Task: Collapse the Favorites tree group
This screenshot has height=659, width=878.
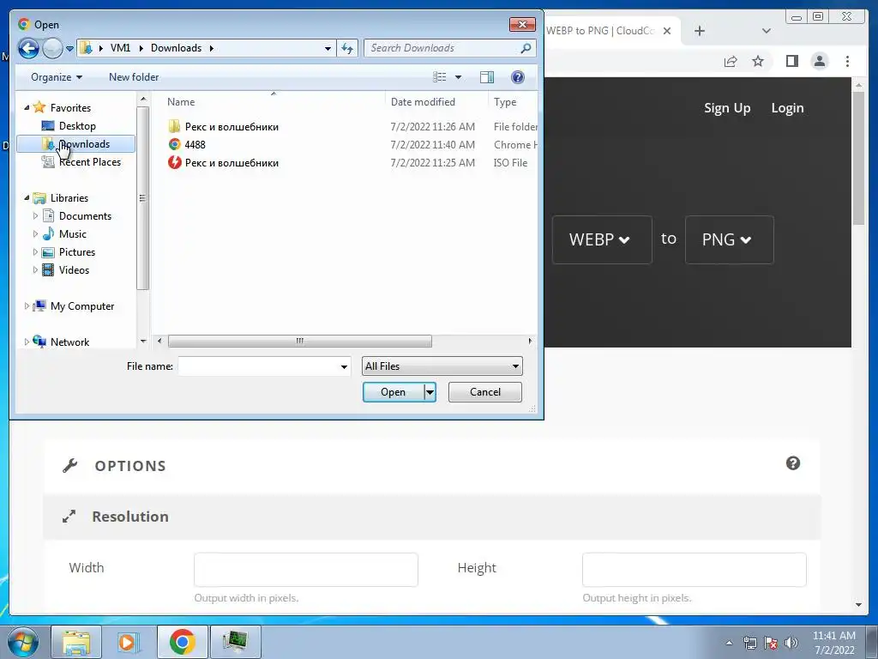Action: (27, 107)
